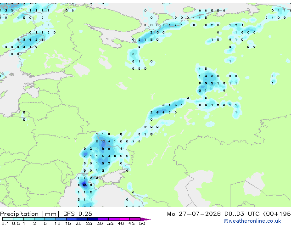
Task: Select the legend swatch between 30 and 35
Action: point(103,219)
